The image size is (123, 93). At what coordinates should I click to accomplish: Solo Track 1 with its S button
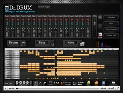coord(8,29)
